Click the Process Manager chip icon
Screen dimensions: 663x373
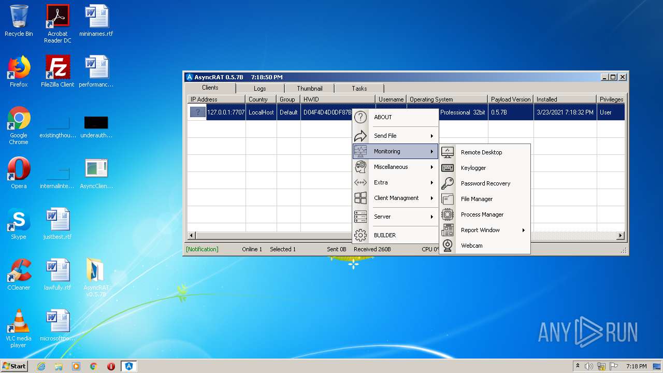pyautogui.click(x=448, y=214)
